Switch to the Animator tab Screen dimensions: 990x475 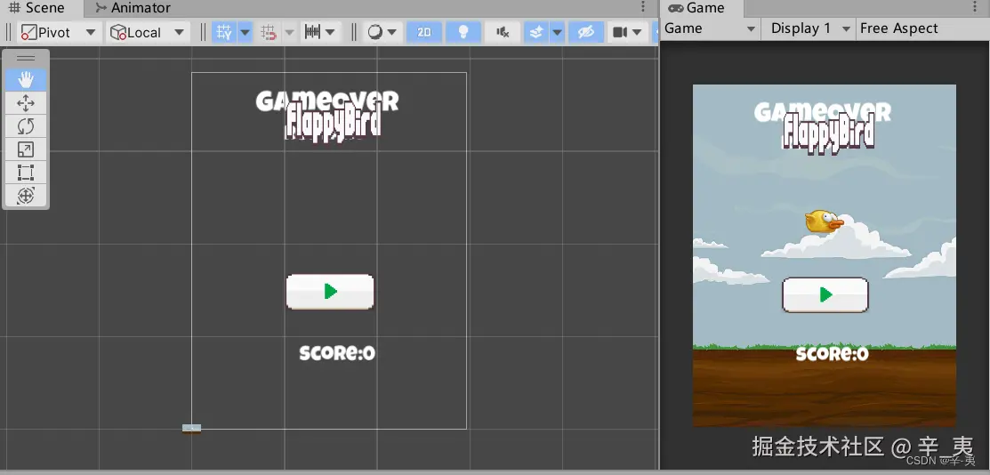point(133,8)
